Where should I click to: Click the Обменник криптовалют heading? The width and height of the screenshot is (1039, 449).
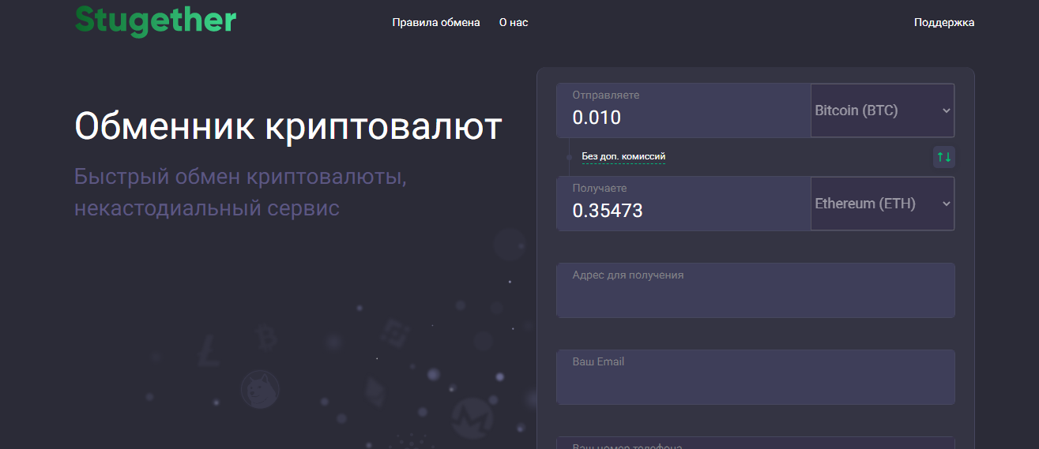click(288, 126)
